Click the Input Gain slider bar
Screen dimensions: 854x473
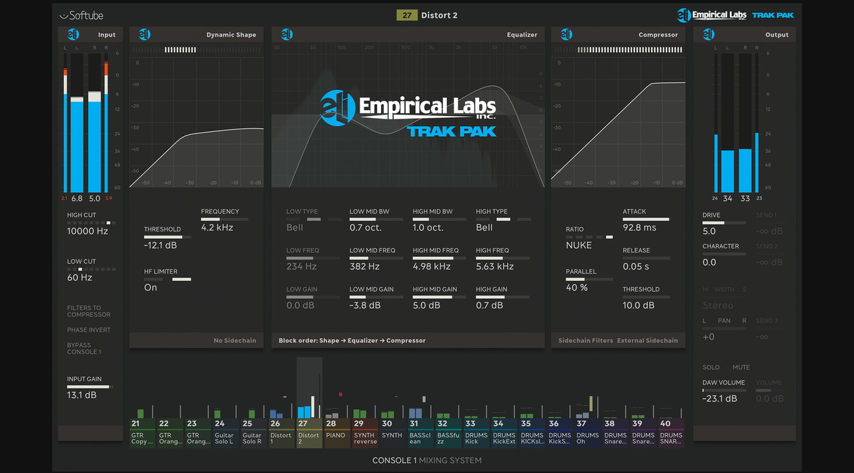pos(89,387)
